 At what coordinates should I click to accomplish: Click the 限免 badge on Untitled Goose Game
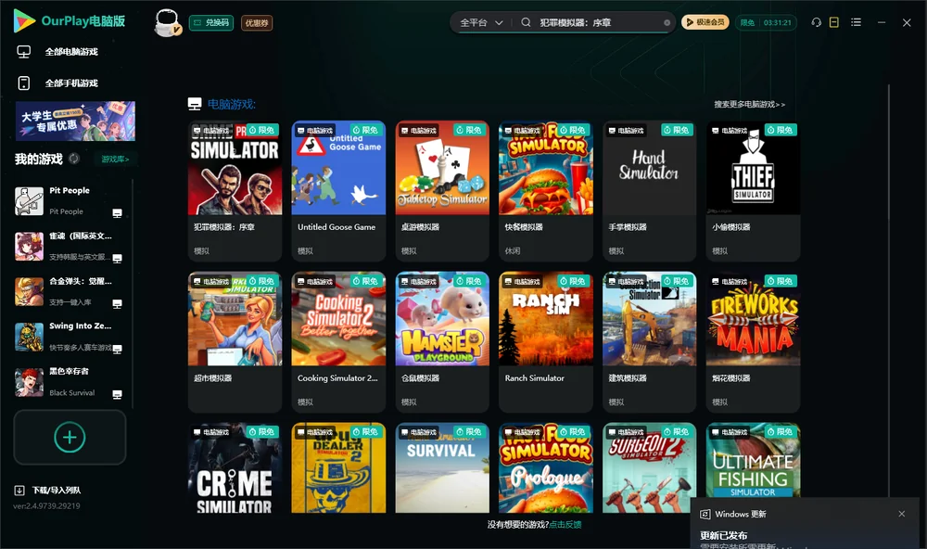click(x=365, y=130)
